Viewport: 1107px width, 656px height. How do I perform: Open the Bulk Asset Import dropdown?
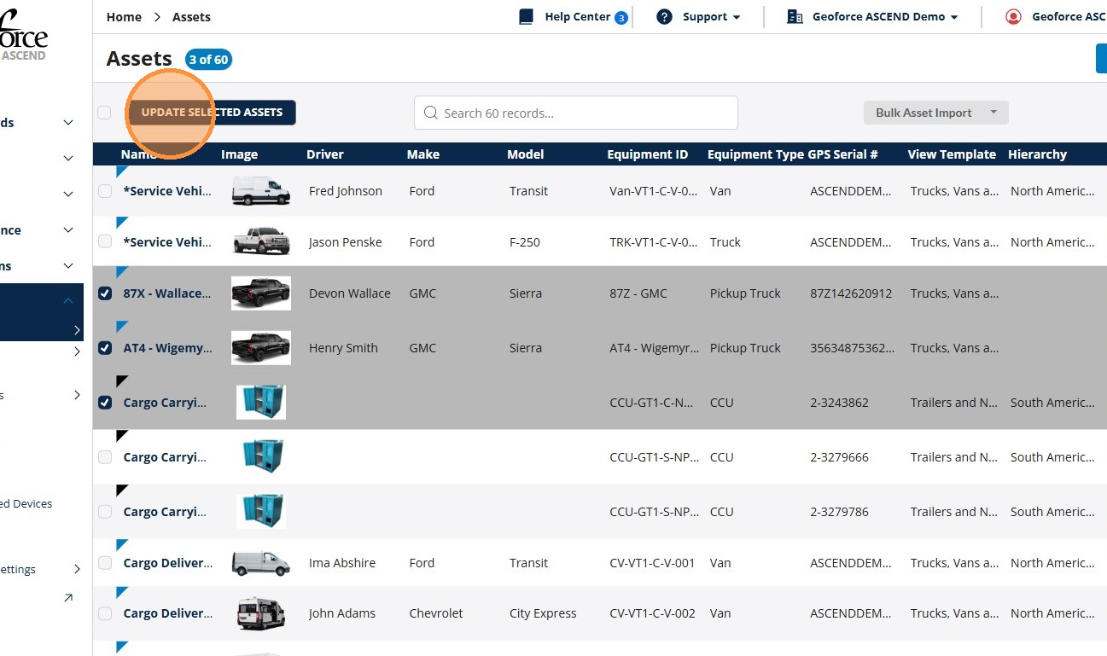pos(936,113)
